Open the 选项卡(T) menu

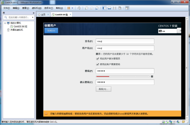coord(49,8)
